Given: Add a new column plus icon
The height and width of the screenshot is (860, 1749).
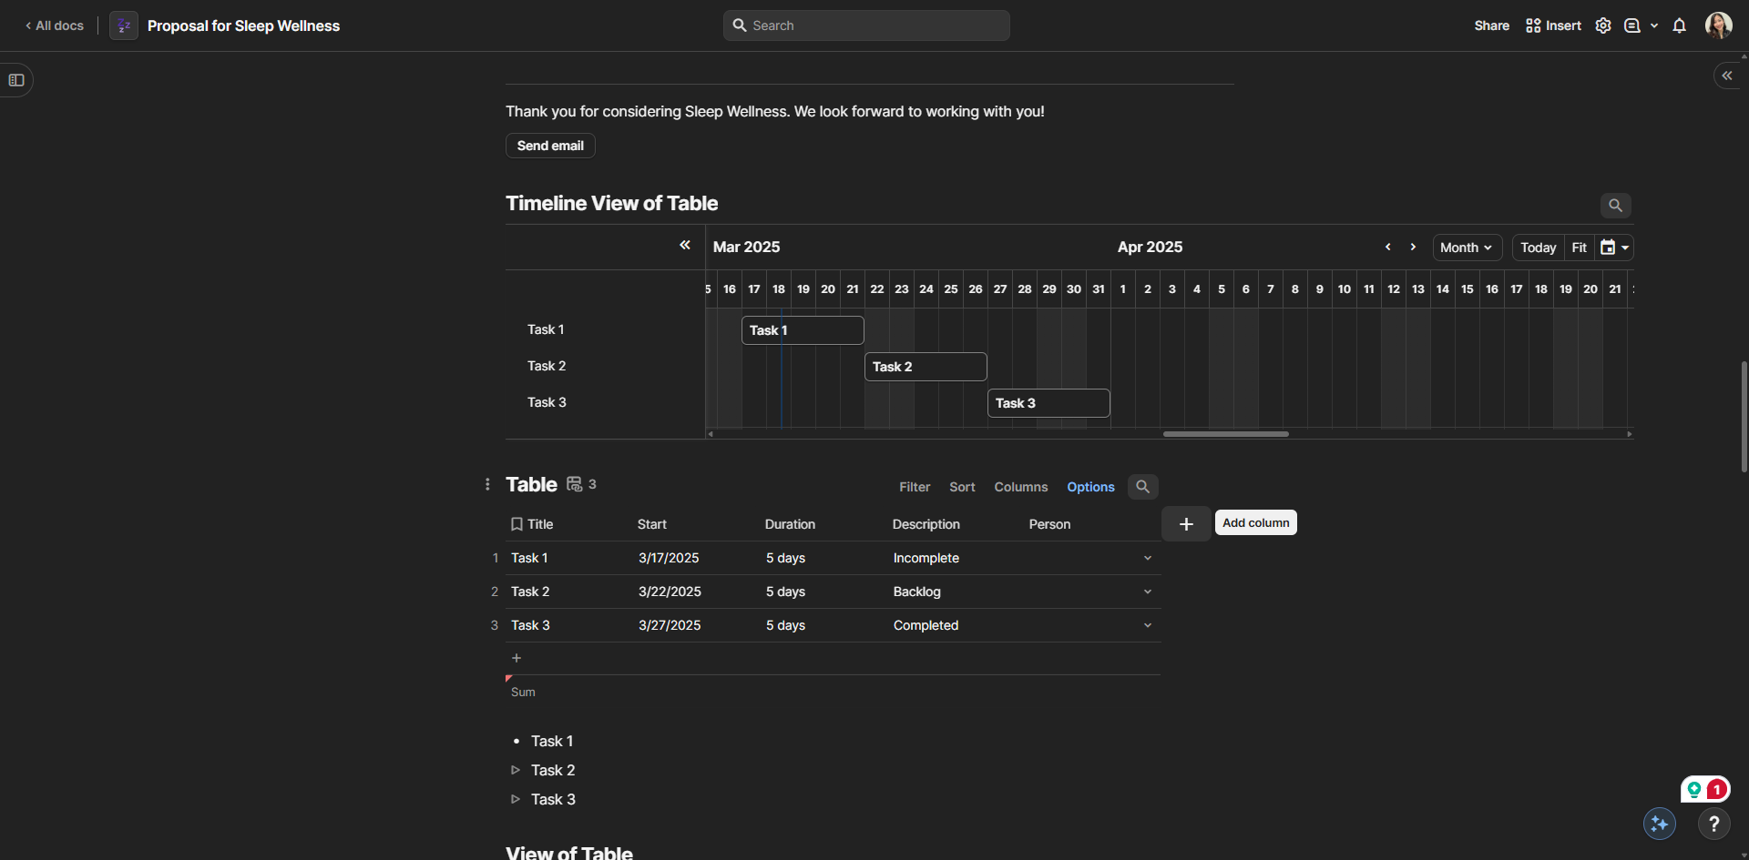Looking at the screenshot, I should [x=1186, y=524].
